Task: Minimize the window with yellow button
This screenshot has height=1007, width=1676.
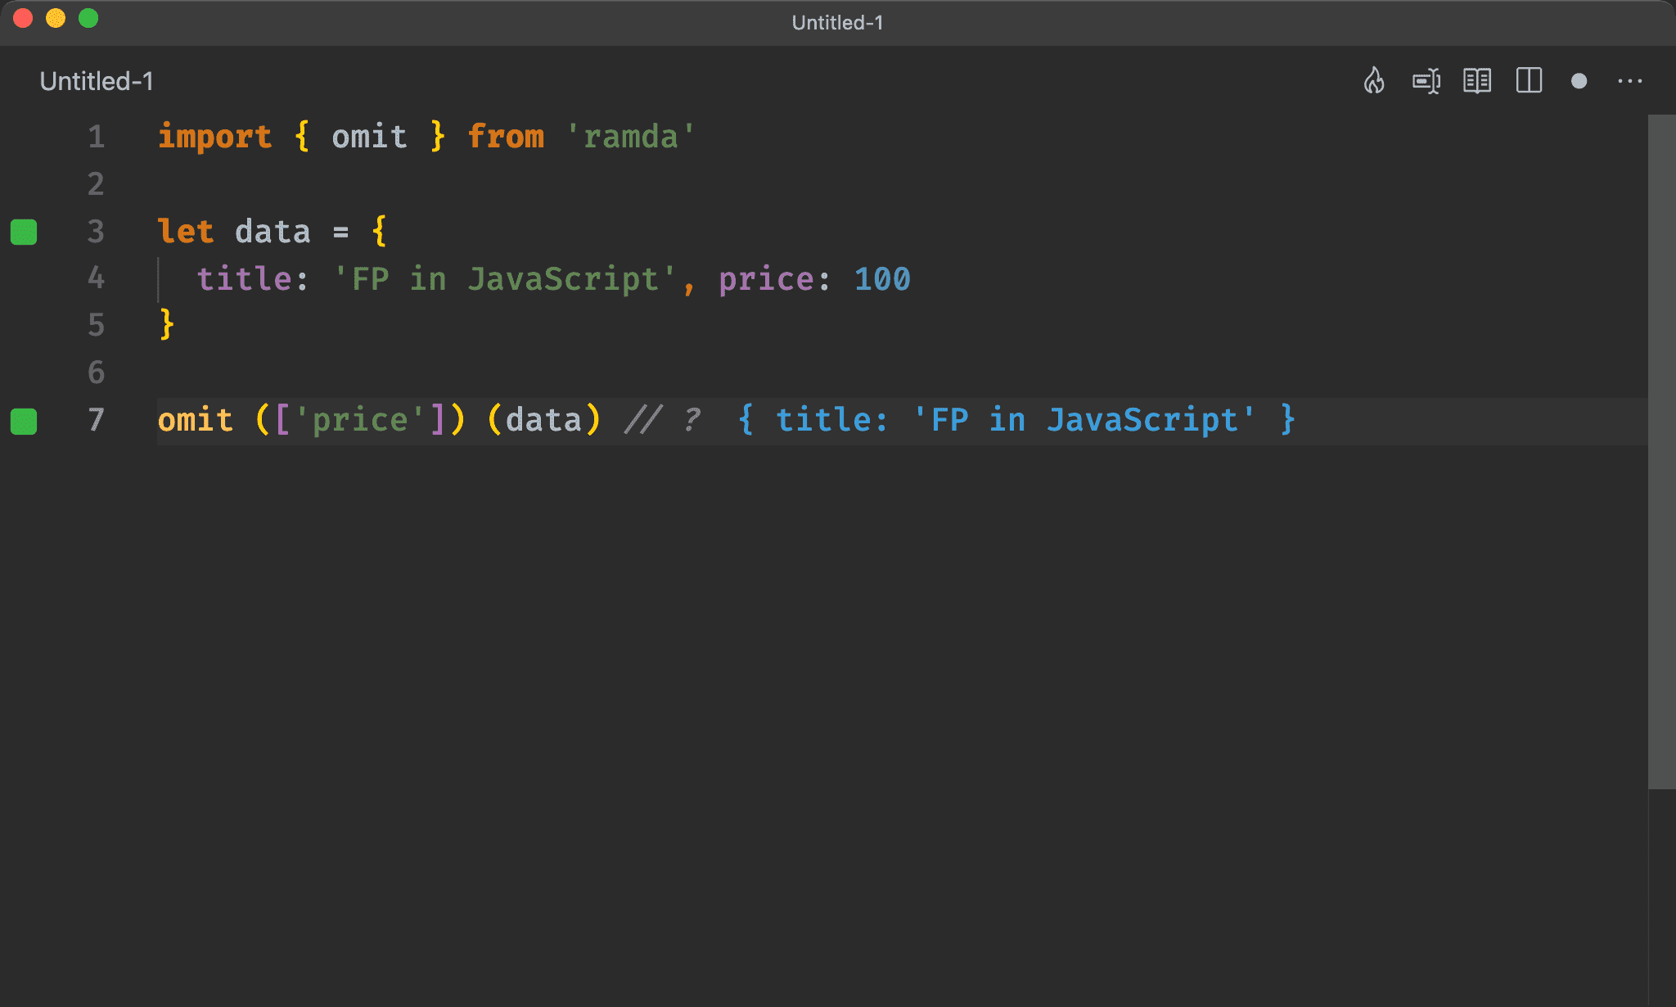Action: [56, 18]
